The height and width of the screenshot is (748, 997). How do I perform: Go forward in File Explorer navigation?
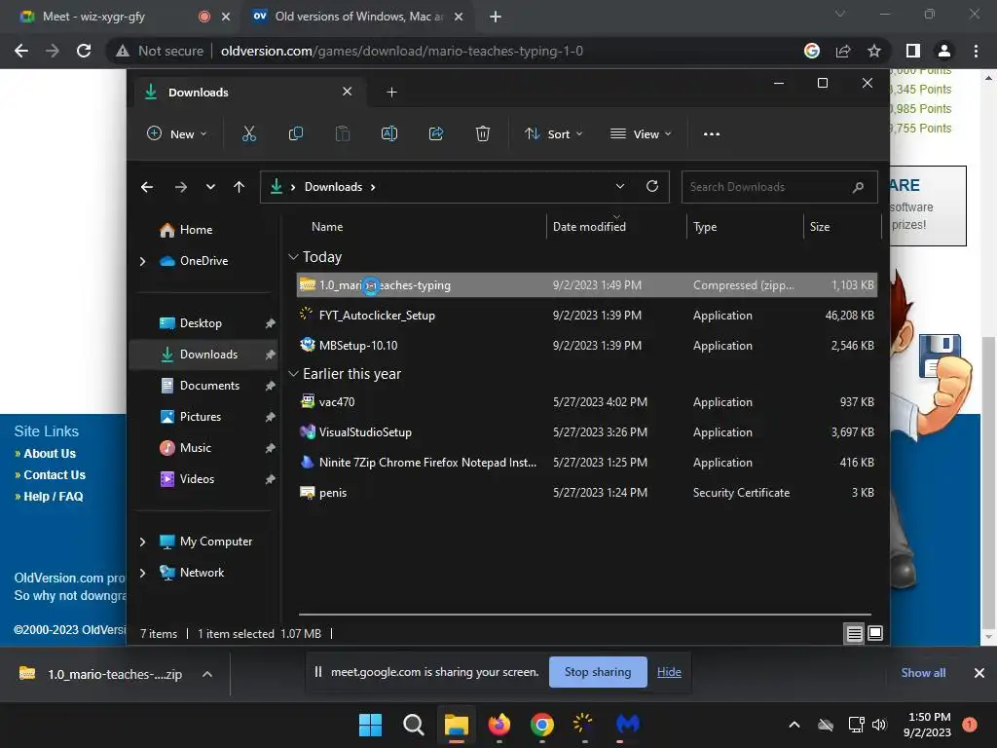181,187
